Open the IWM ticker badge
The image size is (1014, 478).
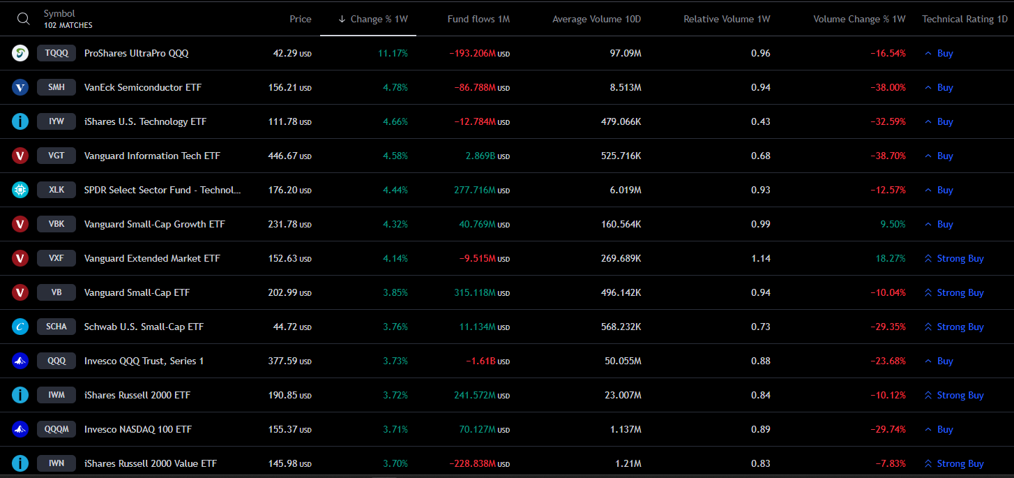point(56,395)
